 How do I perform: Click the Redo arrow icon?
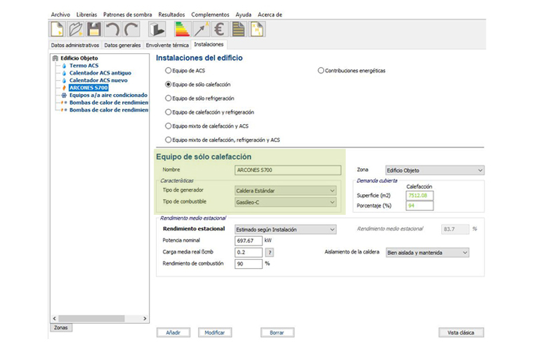point(131,29)
